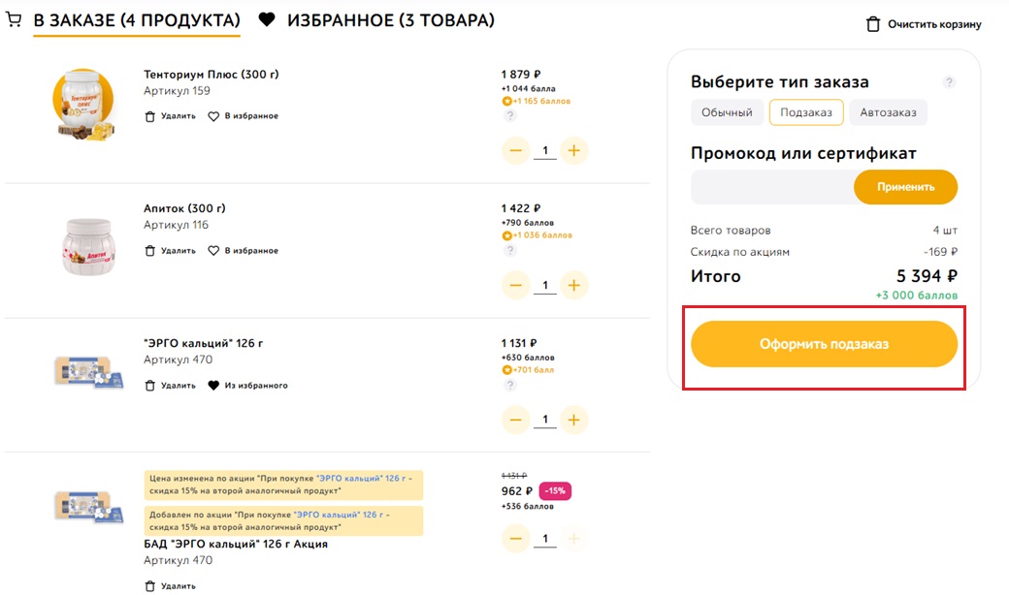Click Применить promo code button
Screen dimensions: 1009x595
coord(905,187)
